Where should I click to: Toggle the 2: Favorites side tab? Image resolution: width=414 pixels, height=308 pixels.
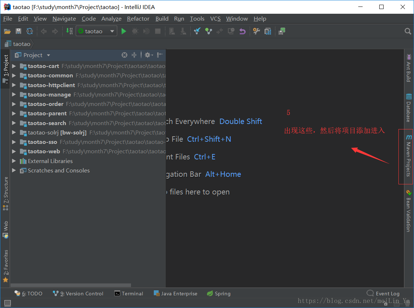(x=5, y=266)
